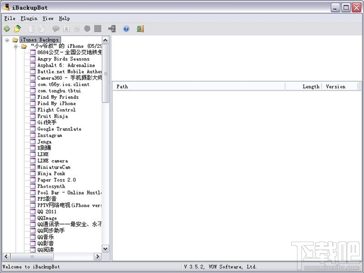Click the restore to device toolbar icon

(x=112, y=29)
